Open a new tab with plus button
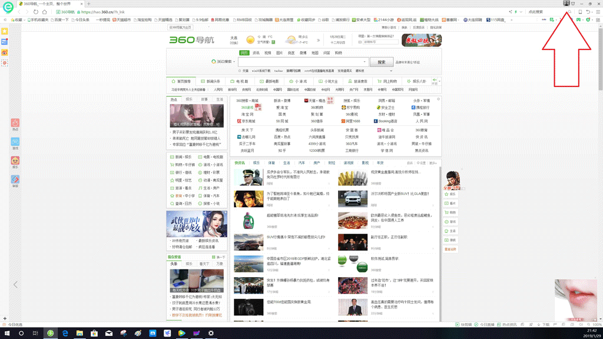603x339 pixels. pos(88,4)
